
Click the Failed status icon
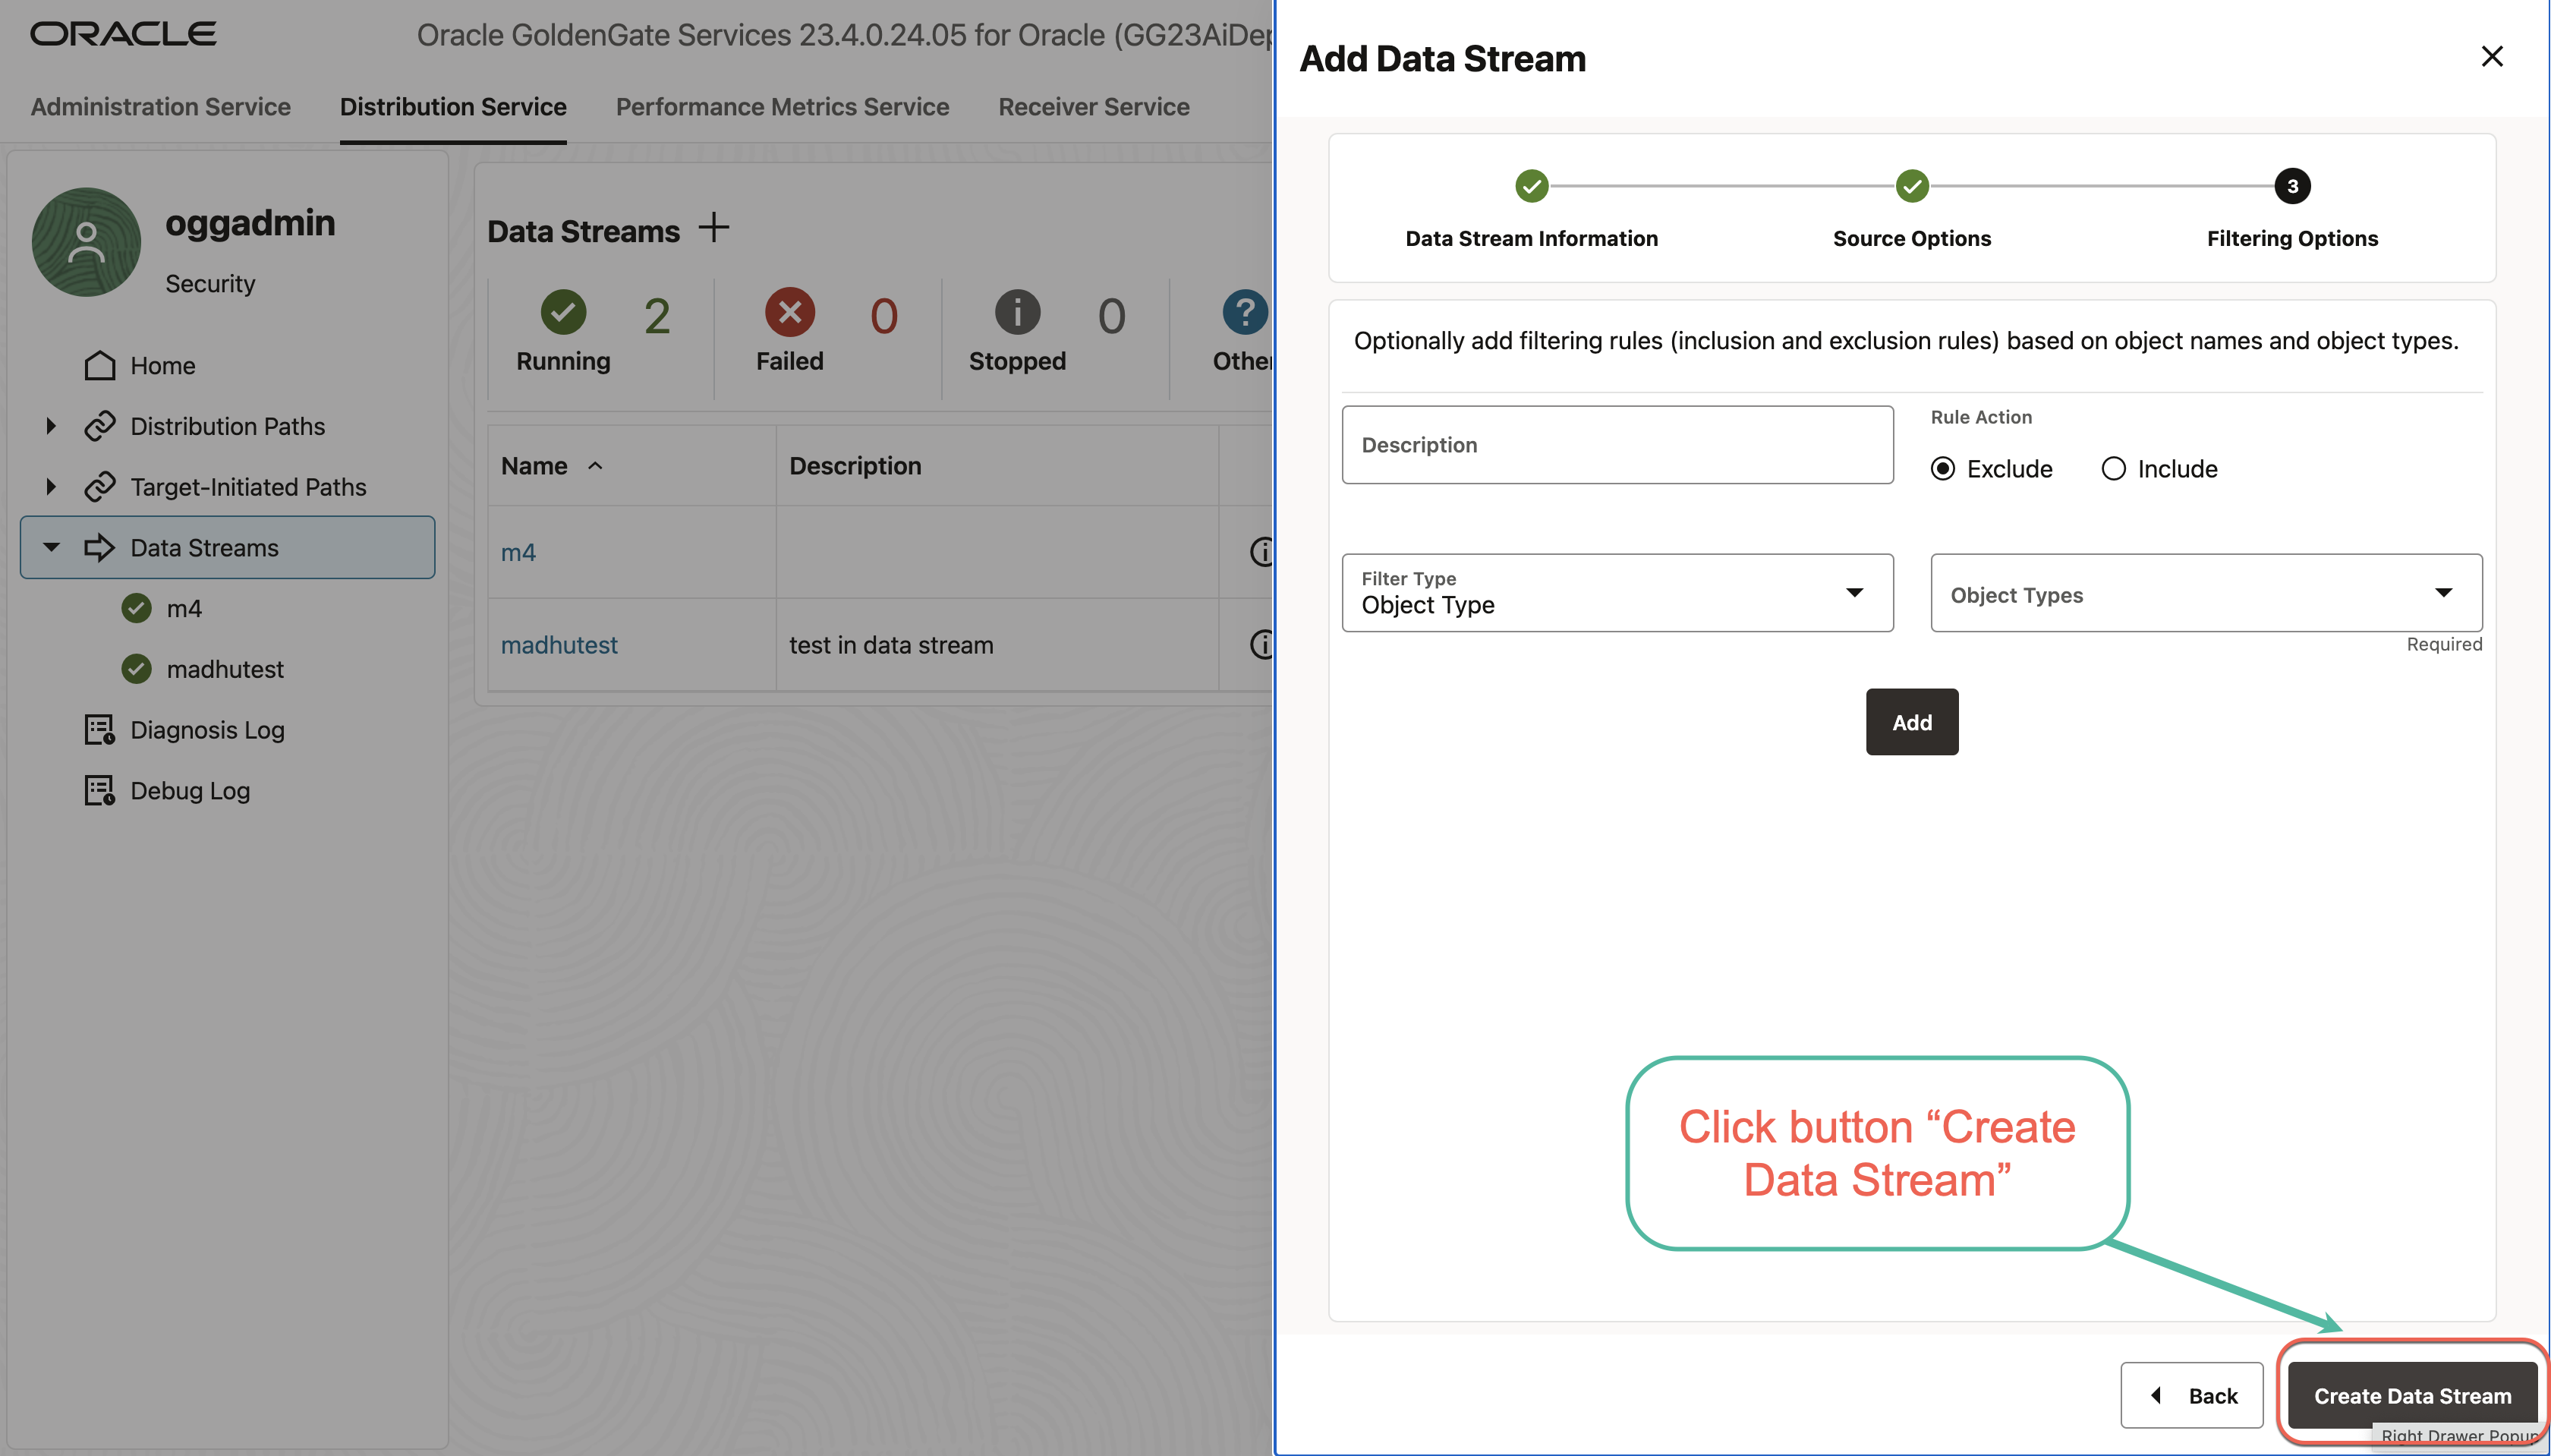coord(789,313)
